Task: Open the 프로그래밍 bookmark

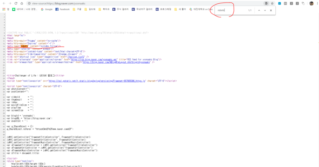Action: (x=163, y=9)
